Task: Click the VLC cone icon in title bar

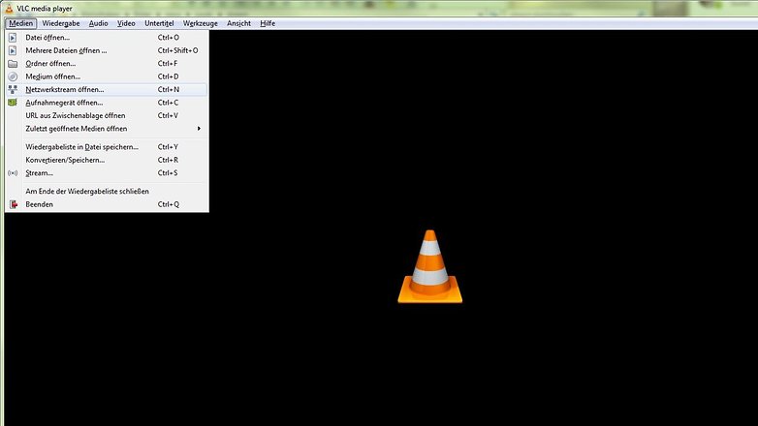Action: pos(9,8)
